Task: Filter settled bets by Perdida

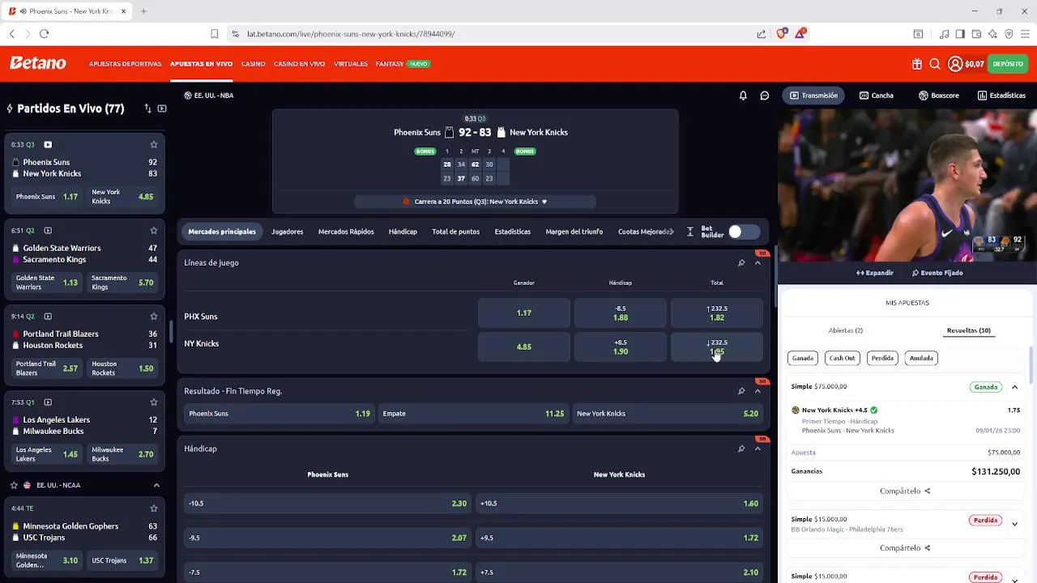Action: (882, 358)
